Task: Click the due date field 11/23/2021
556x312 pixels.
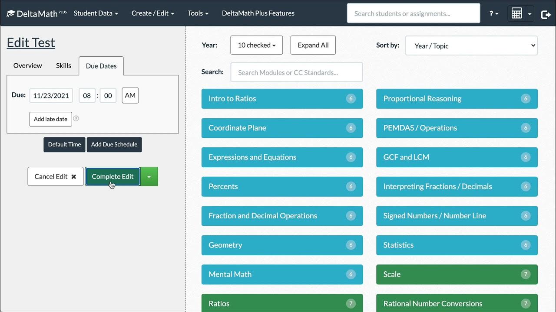Action: click(x=51, y=95)
